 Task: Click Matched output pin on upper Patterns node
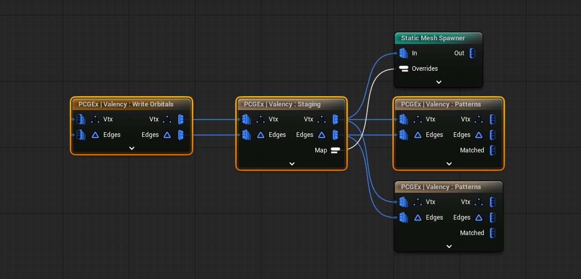(x=493, y=150)
